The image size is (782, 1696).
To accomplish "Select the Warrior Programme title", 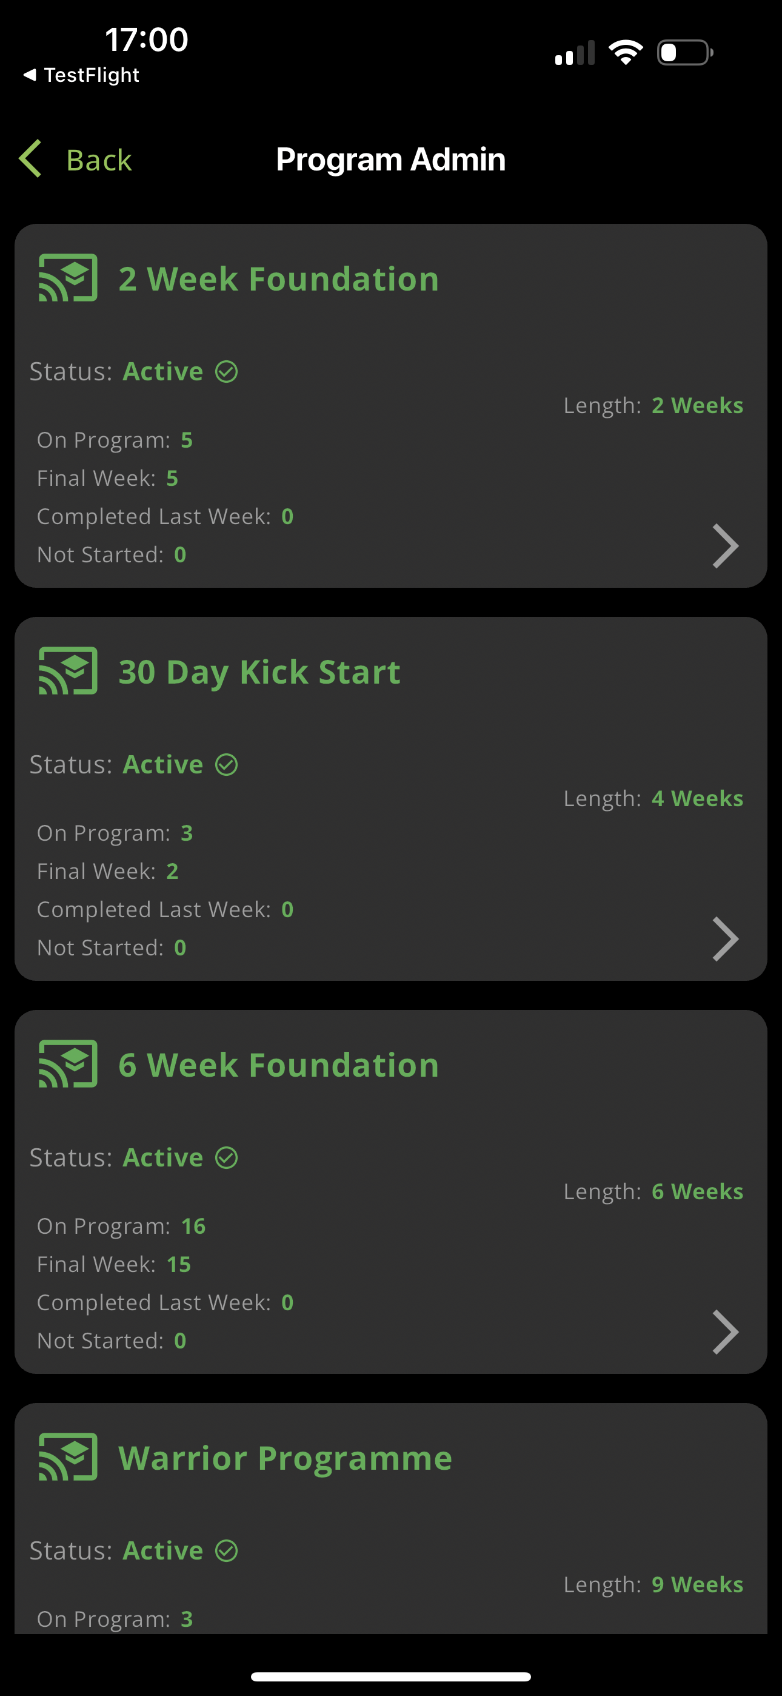I will 285,1458.
